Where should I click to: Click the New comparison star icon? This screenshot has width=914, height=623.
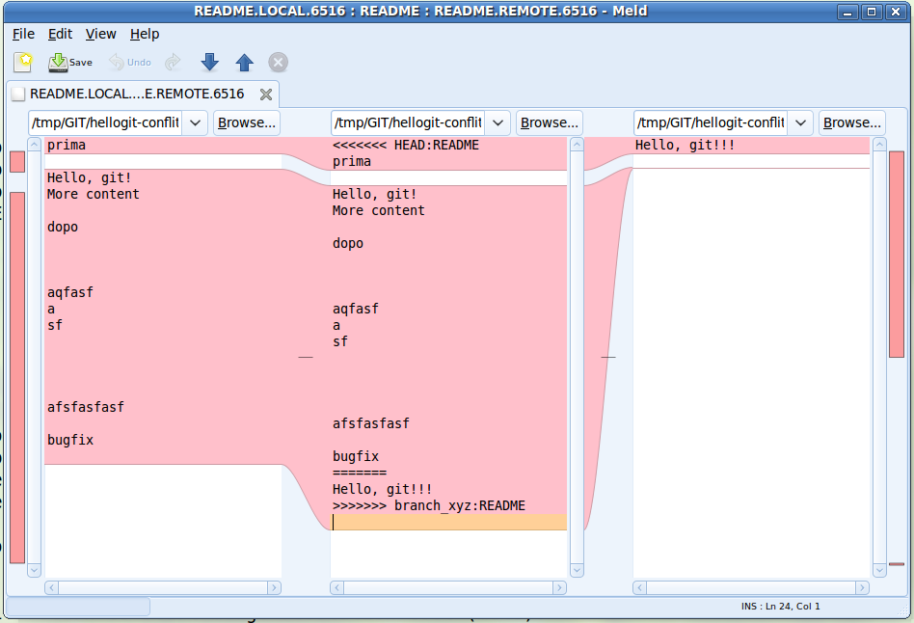(x=23, y=62)
